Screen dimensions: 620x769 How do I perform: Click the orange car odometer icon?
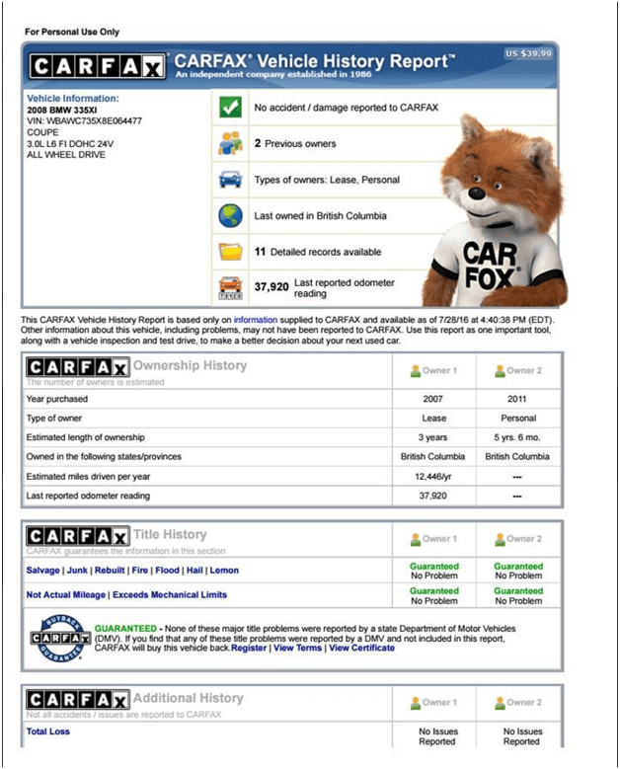[230, 288]
